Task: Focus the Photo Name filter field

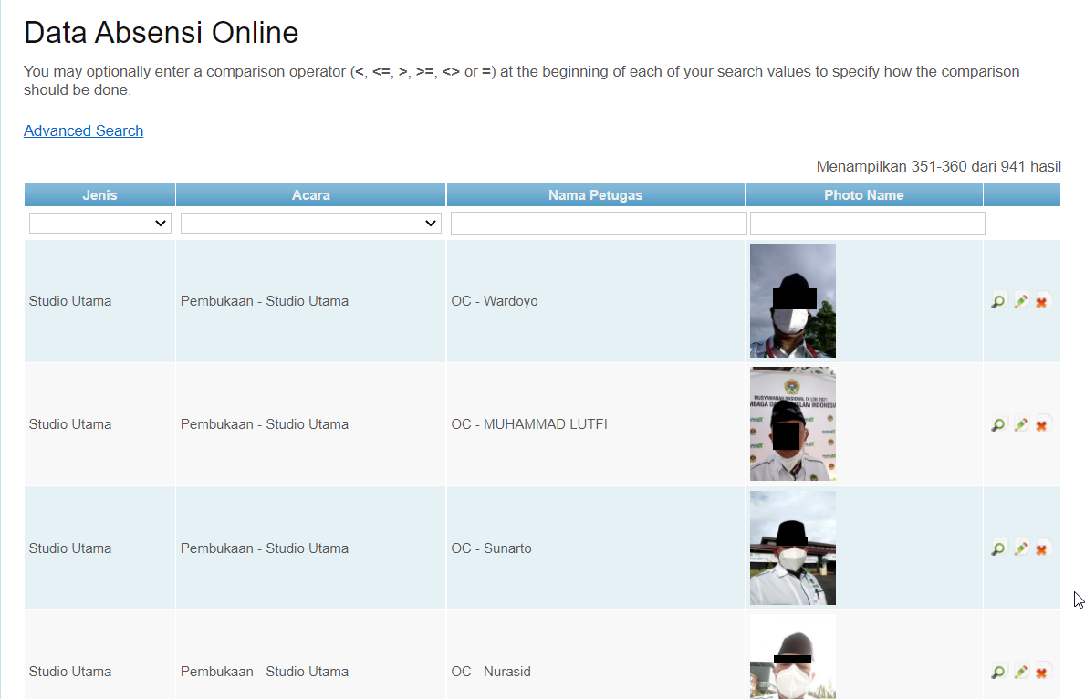Action: 868,223
